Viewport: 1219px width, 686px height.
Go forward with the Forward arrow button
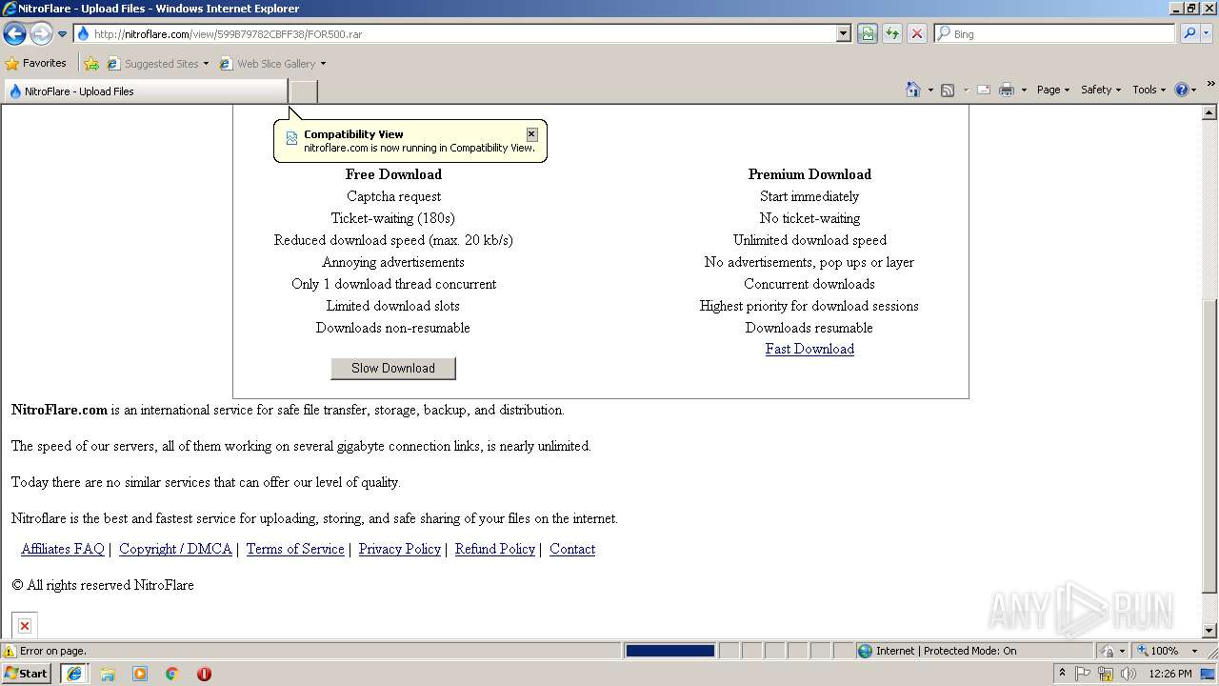coord(40,34)
